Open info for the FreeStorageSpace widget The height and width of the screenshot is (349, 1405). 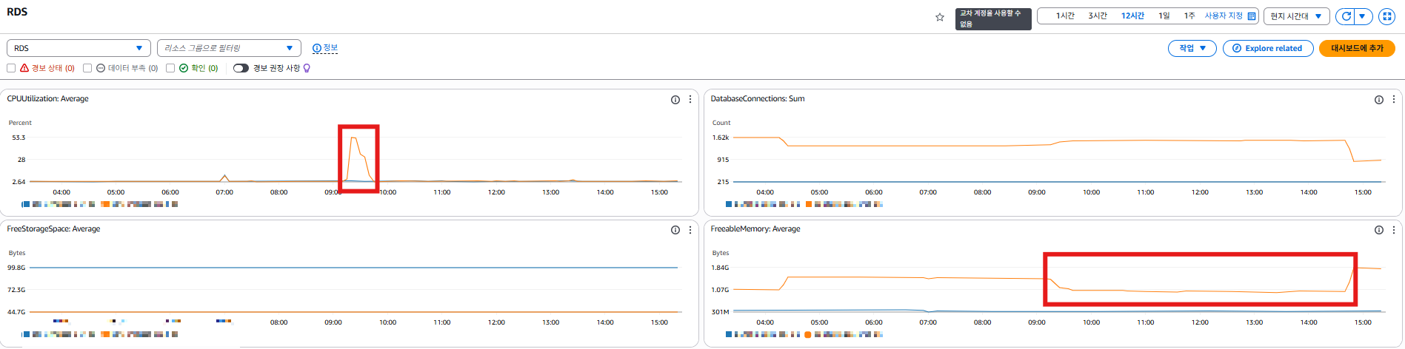pos(675,230)
